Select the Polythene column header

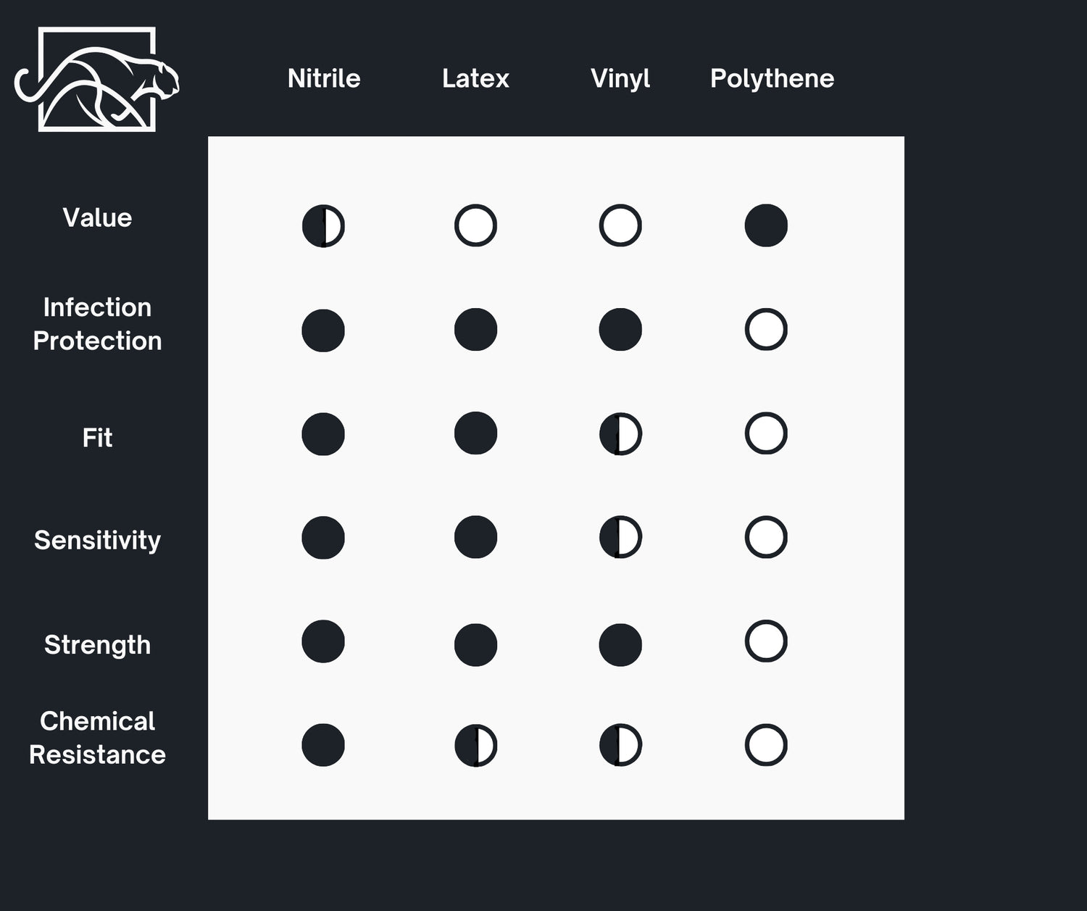772,78
